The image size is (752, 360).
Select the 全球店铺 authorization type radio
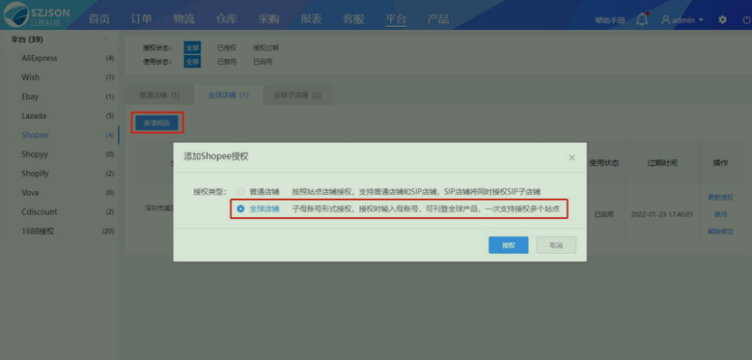coord(241,209)
